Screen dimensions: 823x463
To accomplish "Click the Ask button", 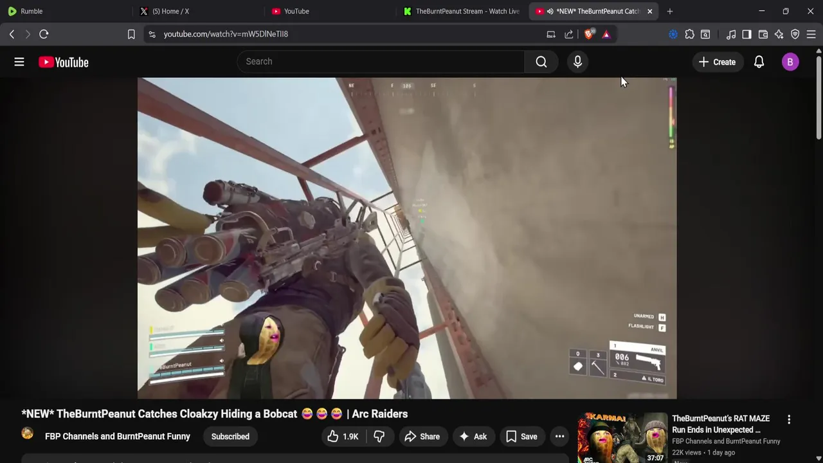I will pyautogui.click(x=473, y=437).
